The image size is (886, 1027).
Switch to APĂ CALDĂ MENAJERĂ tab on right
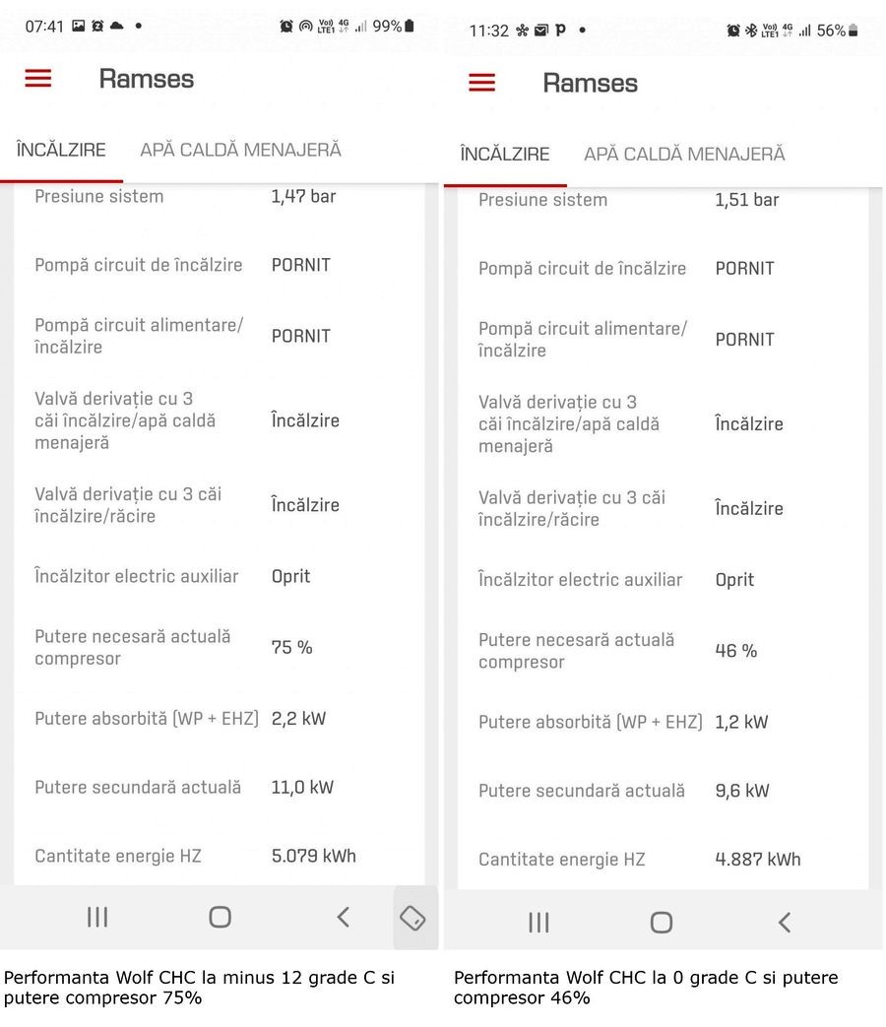[684, 155]
